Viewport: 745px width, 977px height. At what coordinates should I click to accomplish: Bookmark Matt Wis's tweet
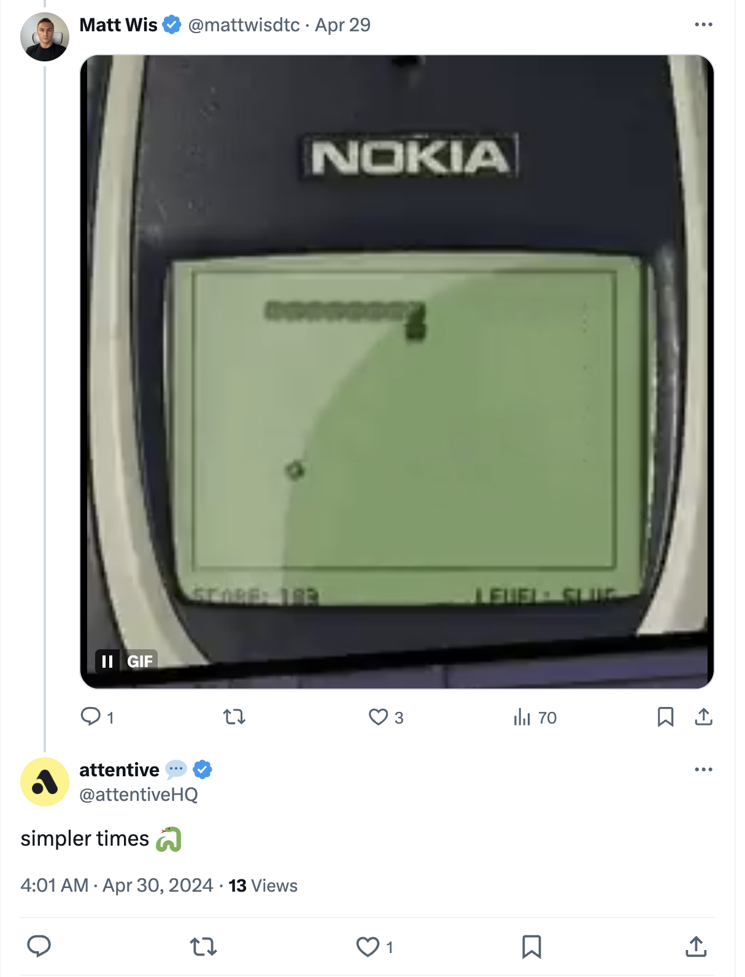[665, 716]
